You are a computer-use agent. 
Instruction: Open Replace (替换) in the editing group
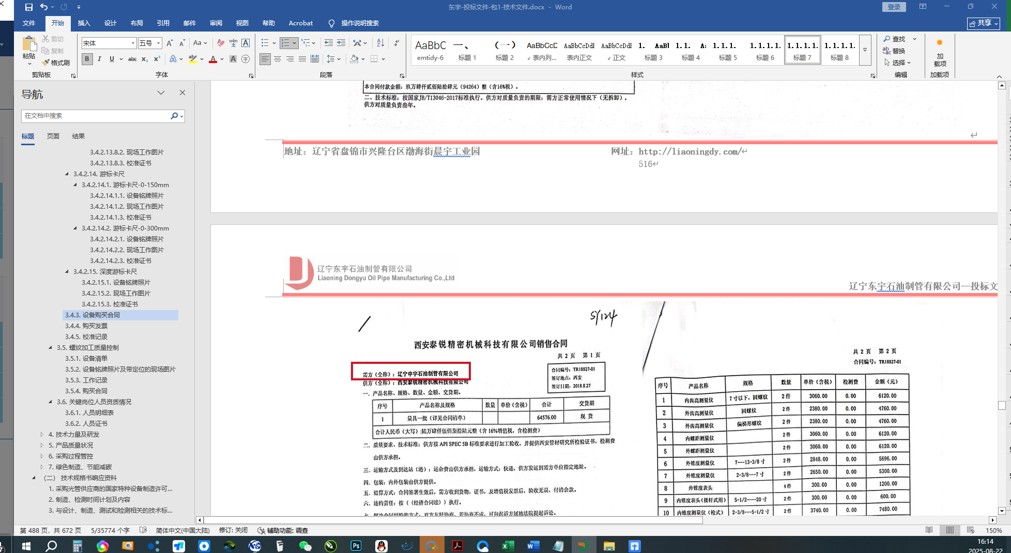[895, 51]
